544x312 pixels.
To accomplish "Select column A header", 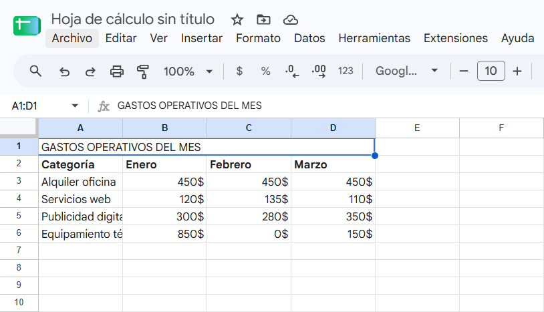I will point(80,128).
